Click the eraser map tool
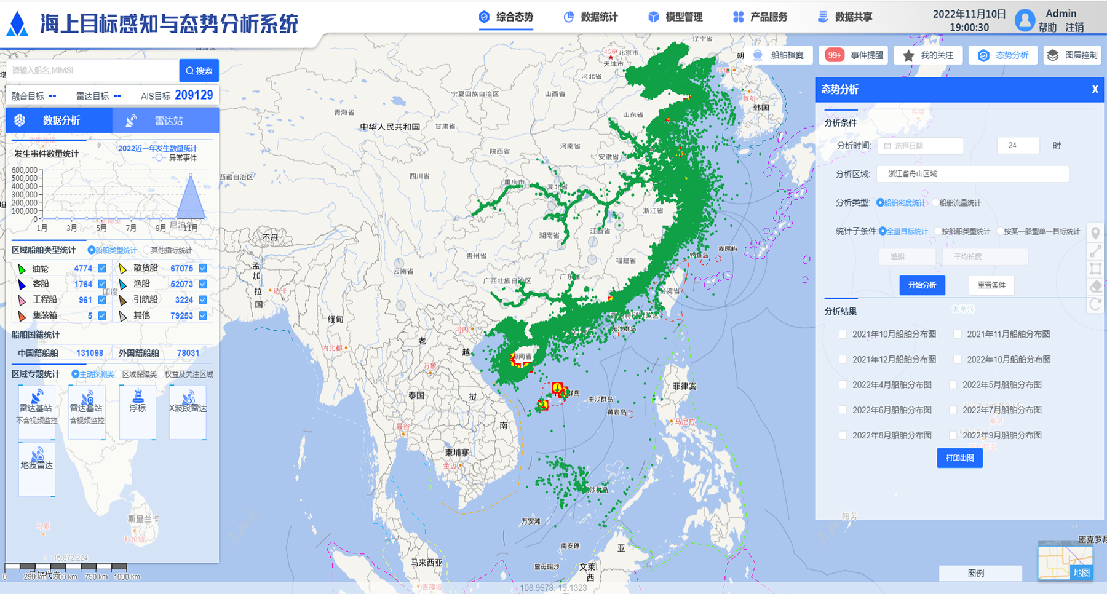The width and height of the screenshot is (1107, 594). tap(1095, 287)
